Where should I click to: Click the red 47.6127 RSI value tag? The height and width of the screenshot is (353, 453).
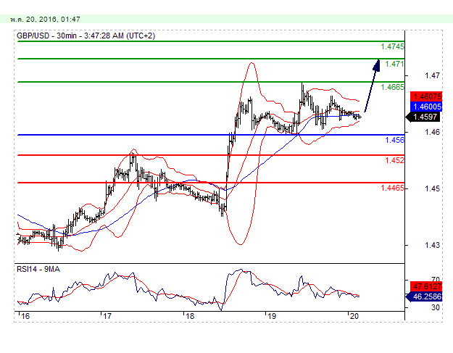tap(426, 286)
